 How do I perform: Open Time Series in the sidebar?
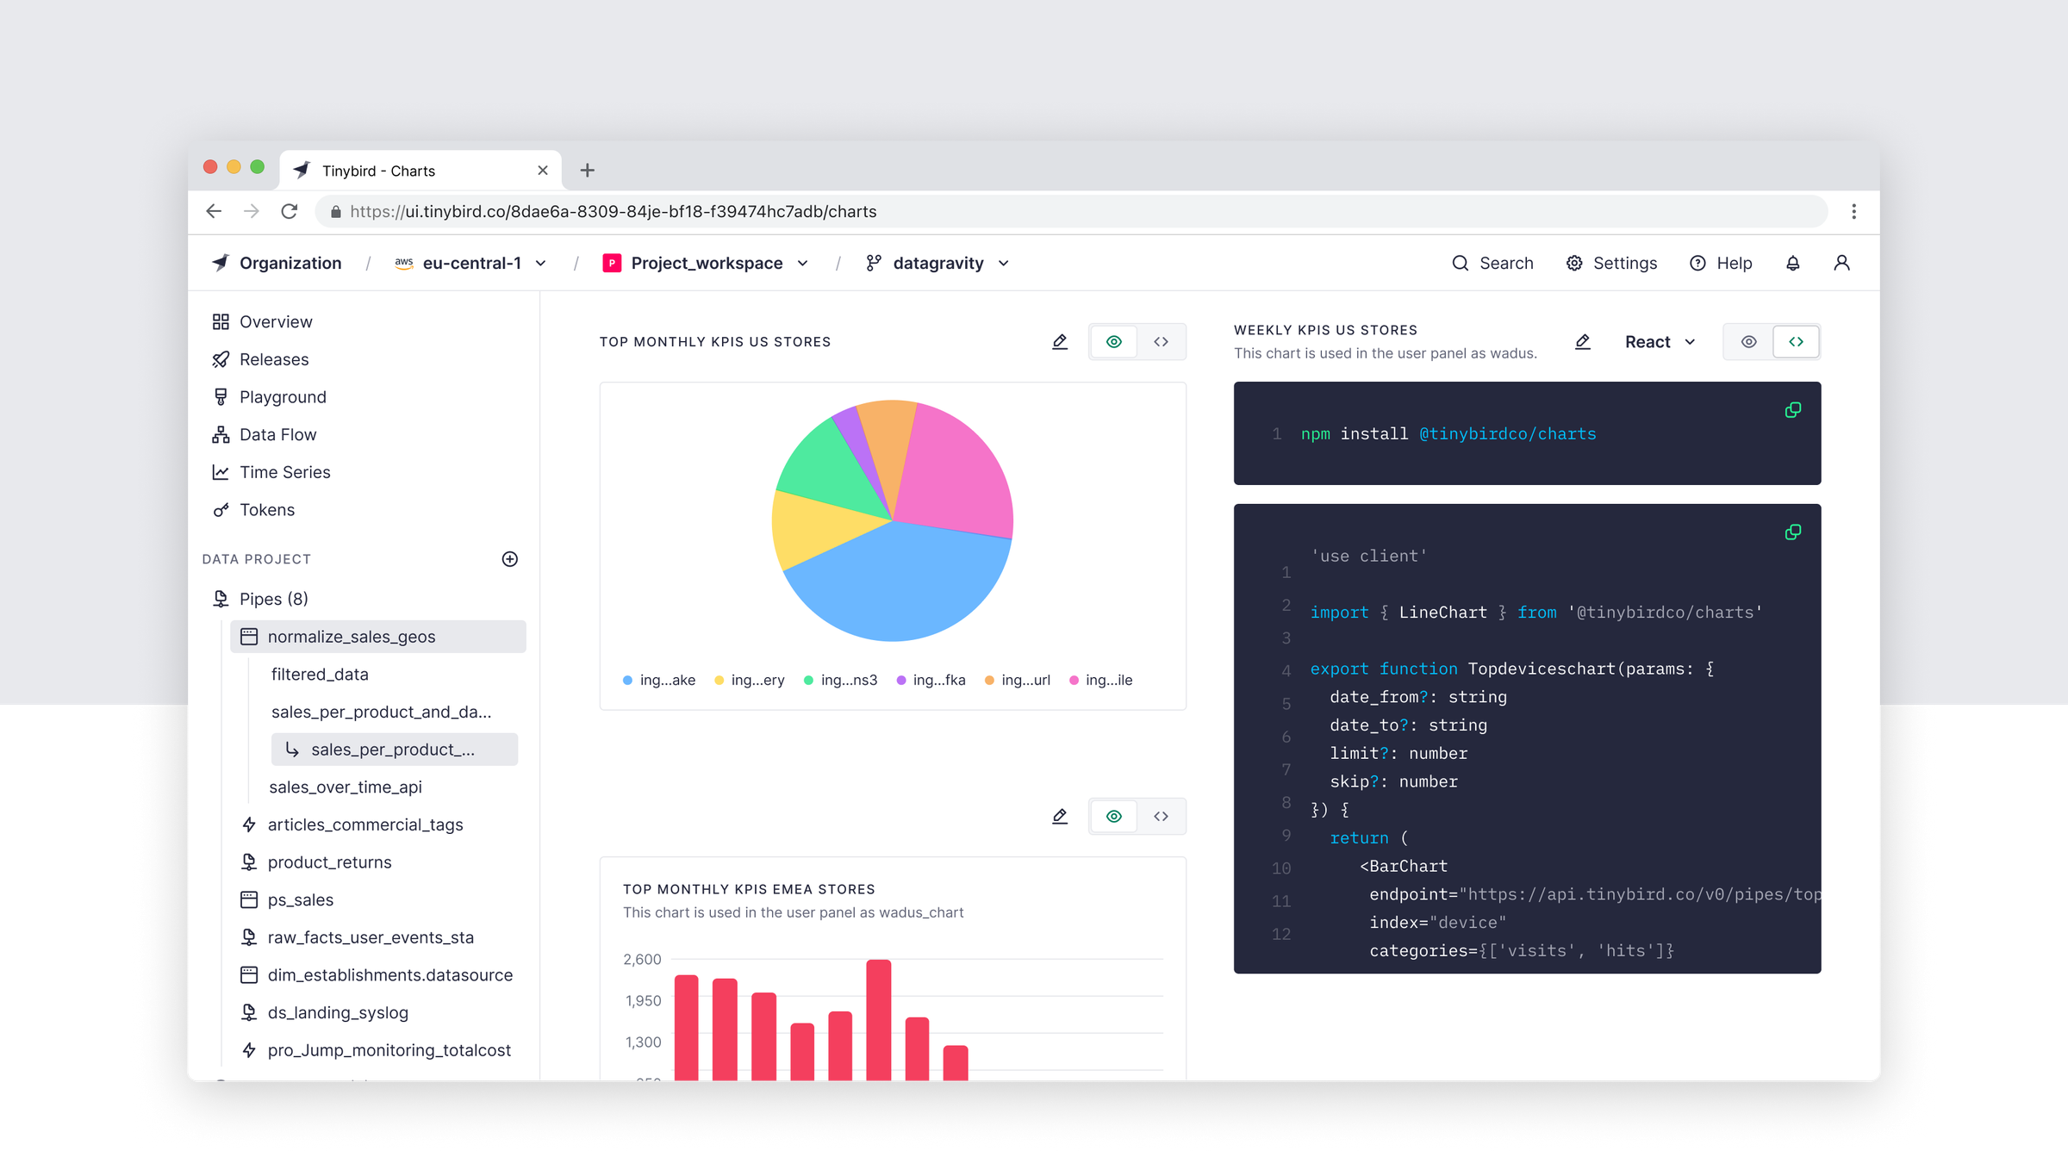coord(284,472)
